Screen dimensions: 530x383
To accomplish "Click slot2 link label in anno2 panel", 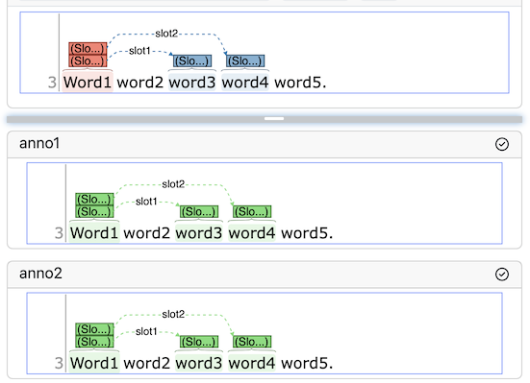I will click(173, 314).
